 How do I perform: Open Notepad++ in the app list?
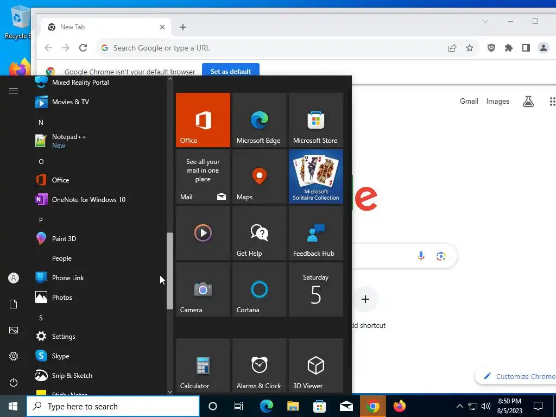(99, 141)
